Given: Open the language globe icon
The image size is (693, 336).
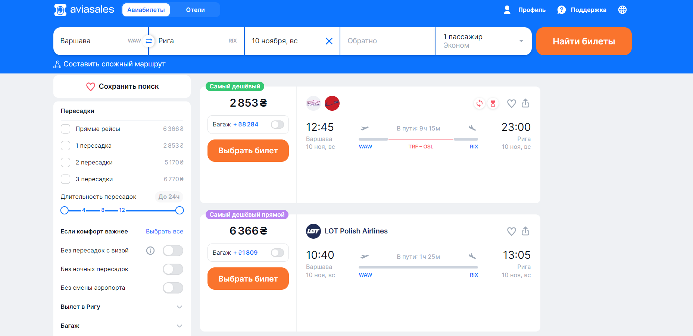Looking at the screenshot, I should pos(622,10).
